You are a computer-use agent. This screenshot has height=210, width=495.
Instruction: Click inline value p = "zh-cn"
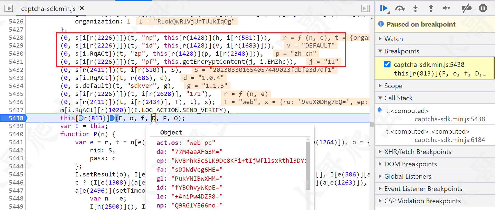pyautogui.click(x=296, y=54)
